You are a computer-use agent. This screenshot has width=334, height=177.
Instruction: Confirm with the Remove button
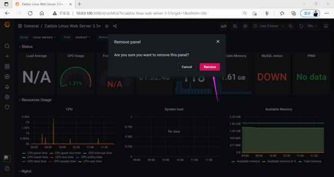[210, 67]
